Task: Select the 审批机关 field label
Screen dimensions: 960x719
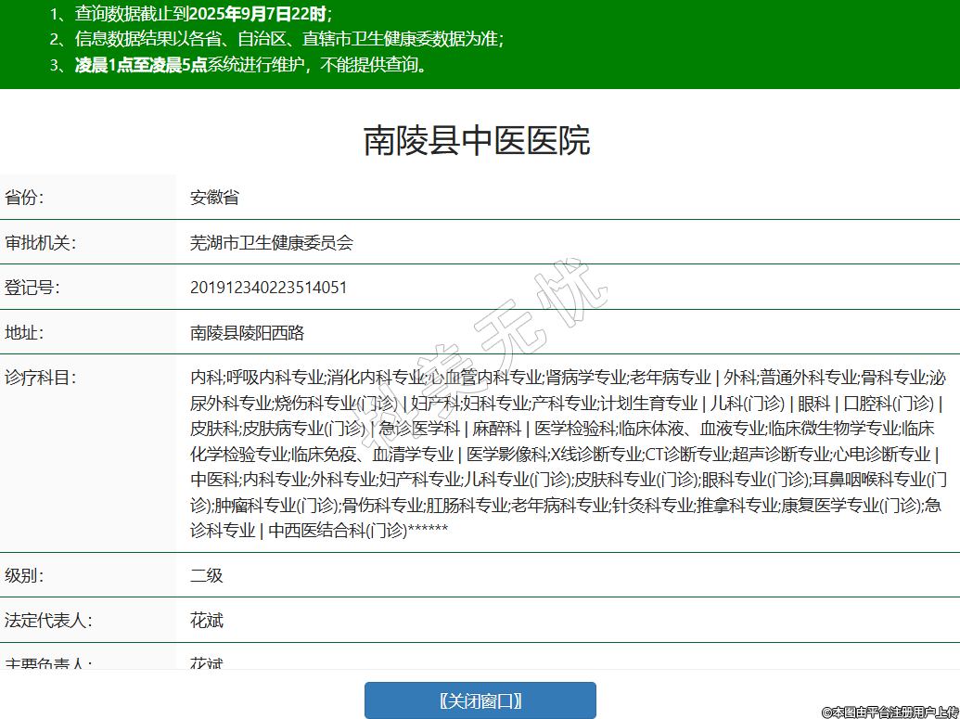Action: [x=40, y=243]
